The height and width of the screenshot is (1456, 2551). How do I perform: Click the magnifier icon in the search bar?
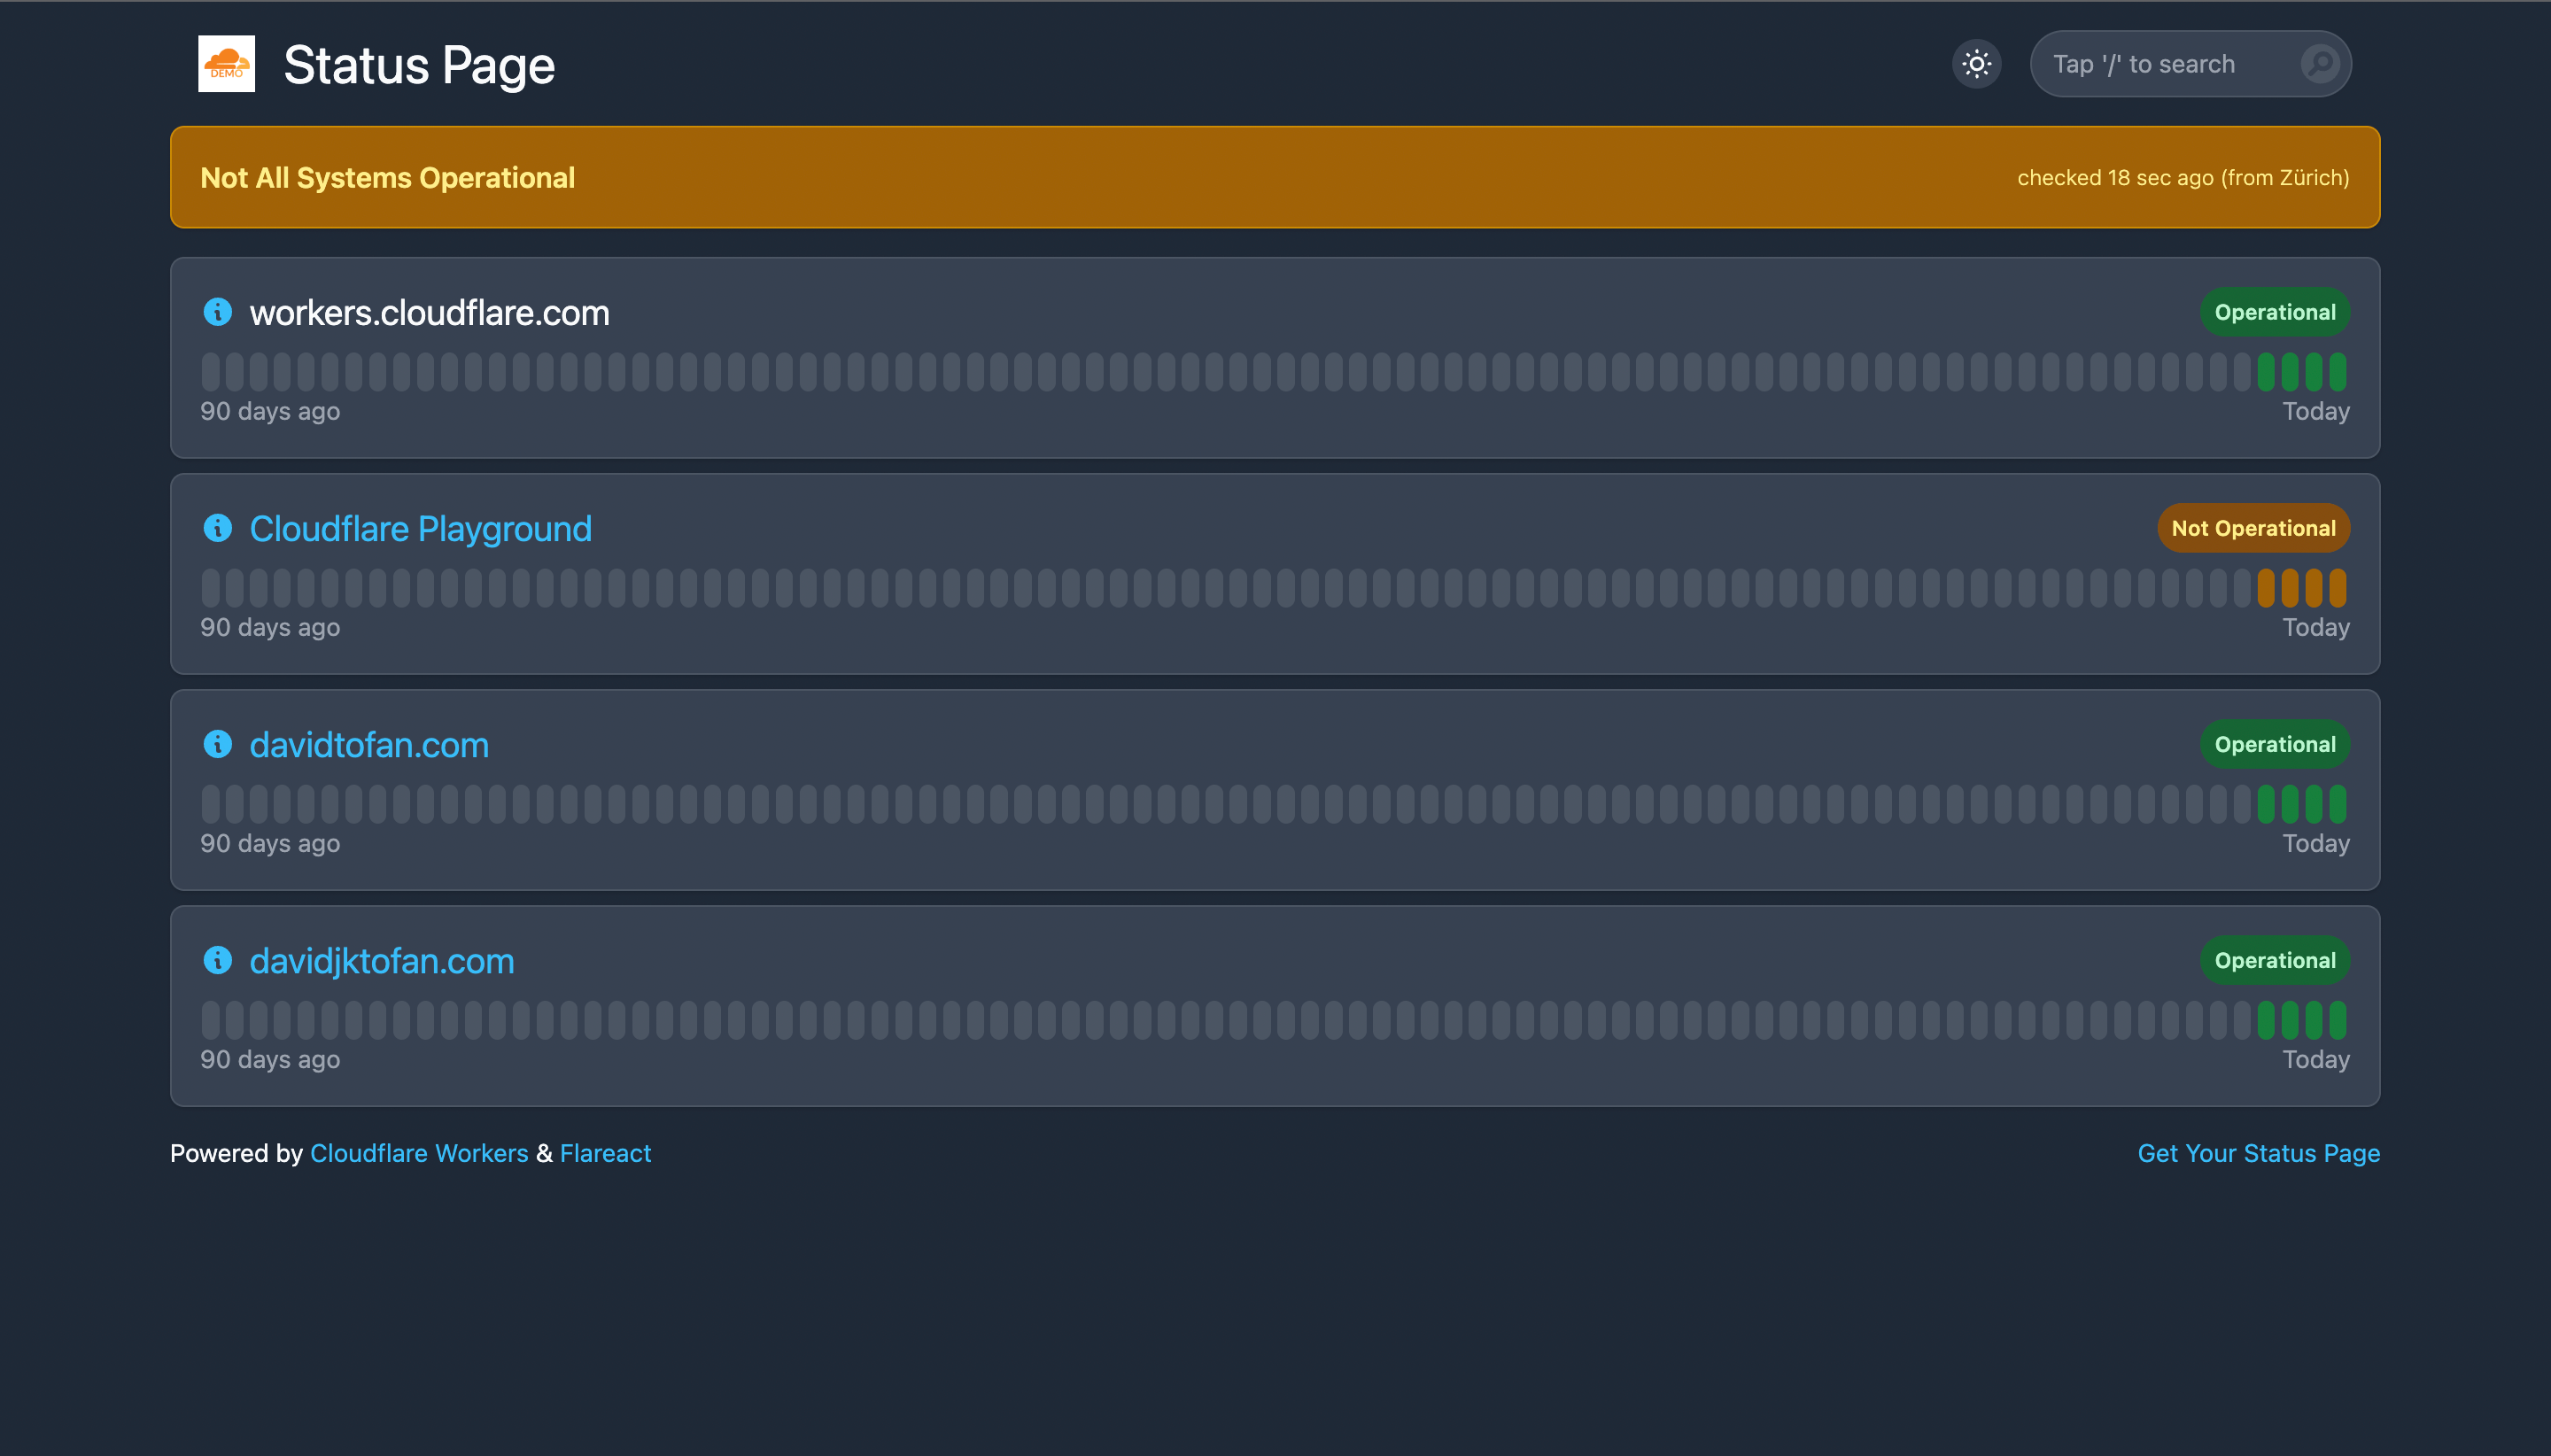(2319, 63)
